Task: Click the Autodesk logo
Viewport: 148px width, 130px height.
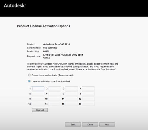Action: tap(15, 6)
